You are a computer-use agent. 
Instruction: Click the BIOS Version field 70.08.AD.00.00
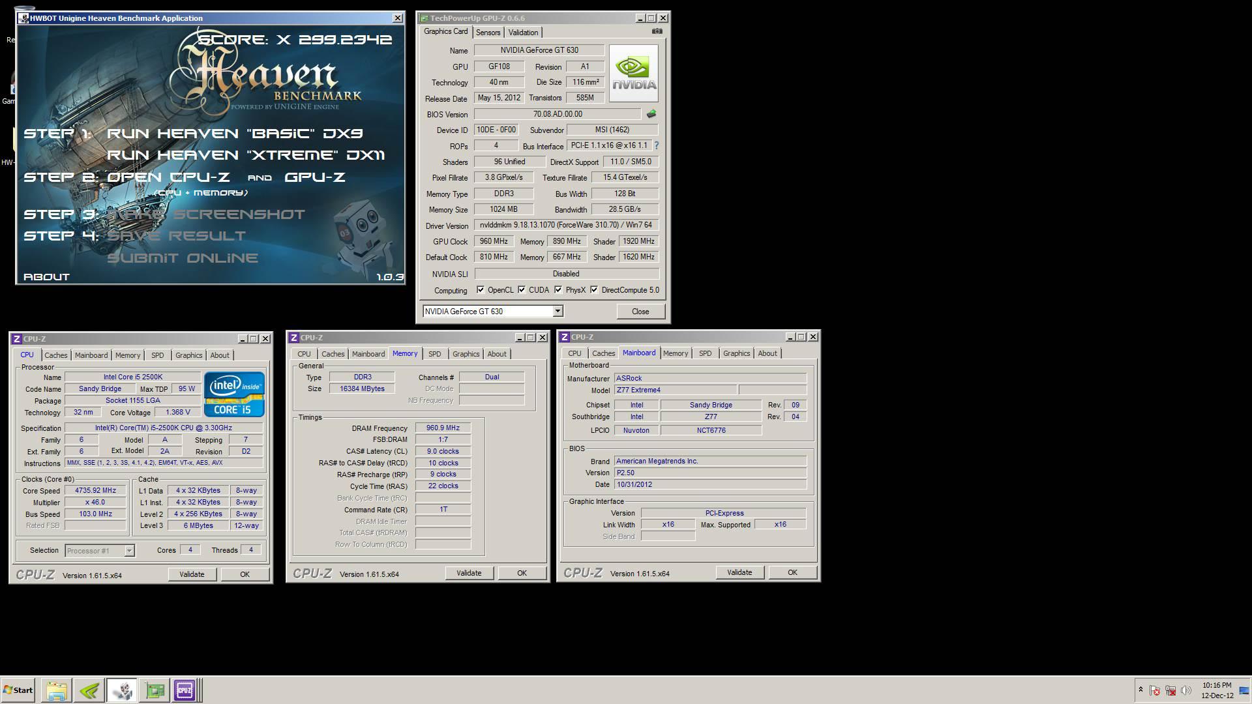tap(558, 114)
